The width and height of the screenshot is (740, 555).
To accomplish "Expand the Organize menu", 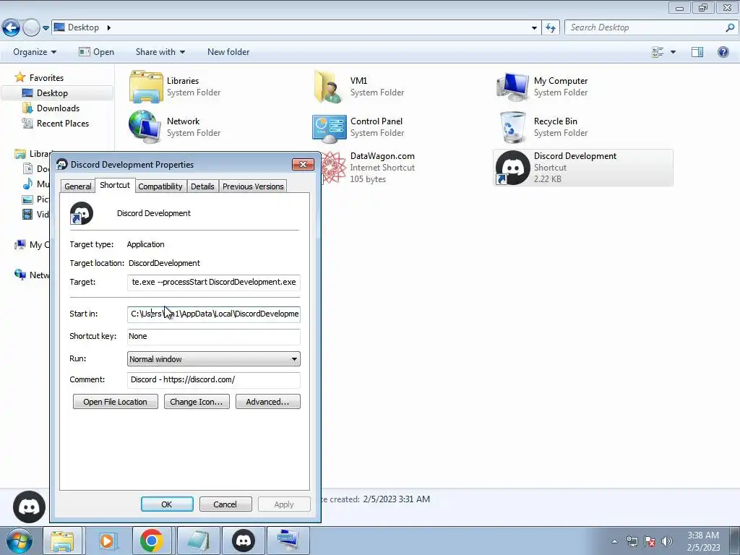I will (x=35, y=52).
